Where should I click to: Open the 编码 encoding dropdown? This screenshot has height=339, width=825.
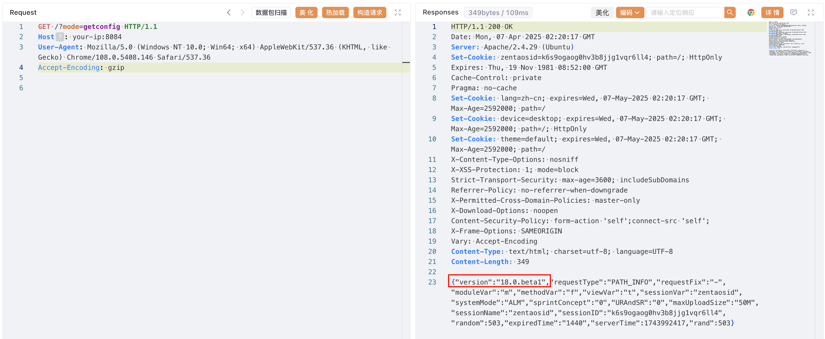pyautogui.click(x=629, y=12)
